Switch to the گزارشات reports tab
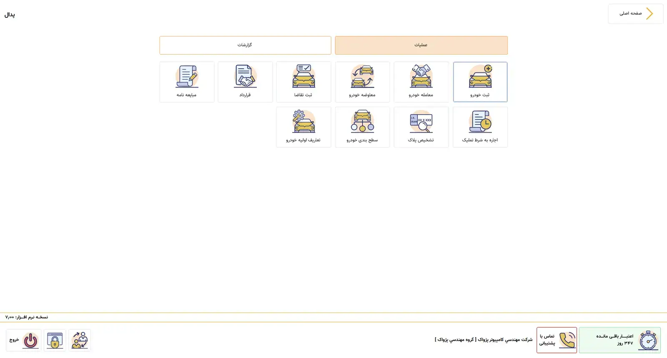667x358 pixels. tap(245, 45)
